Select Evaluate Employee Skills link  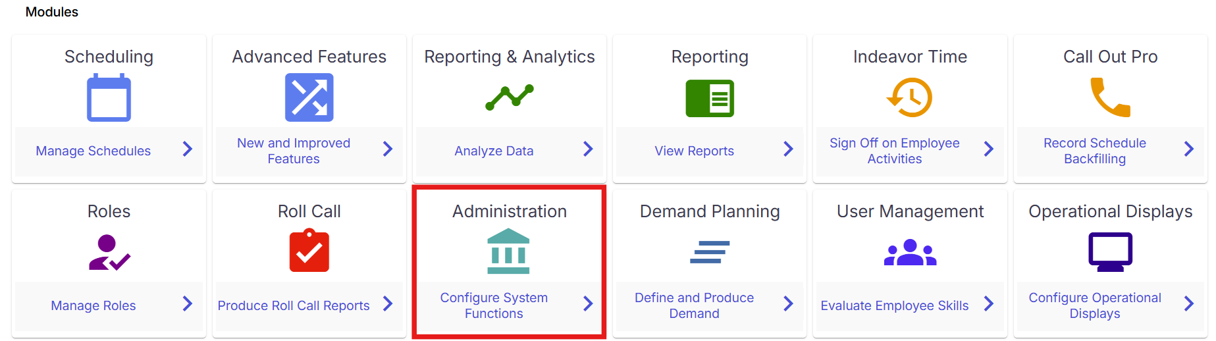tap(894, 305)
